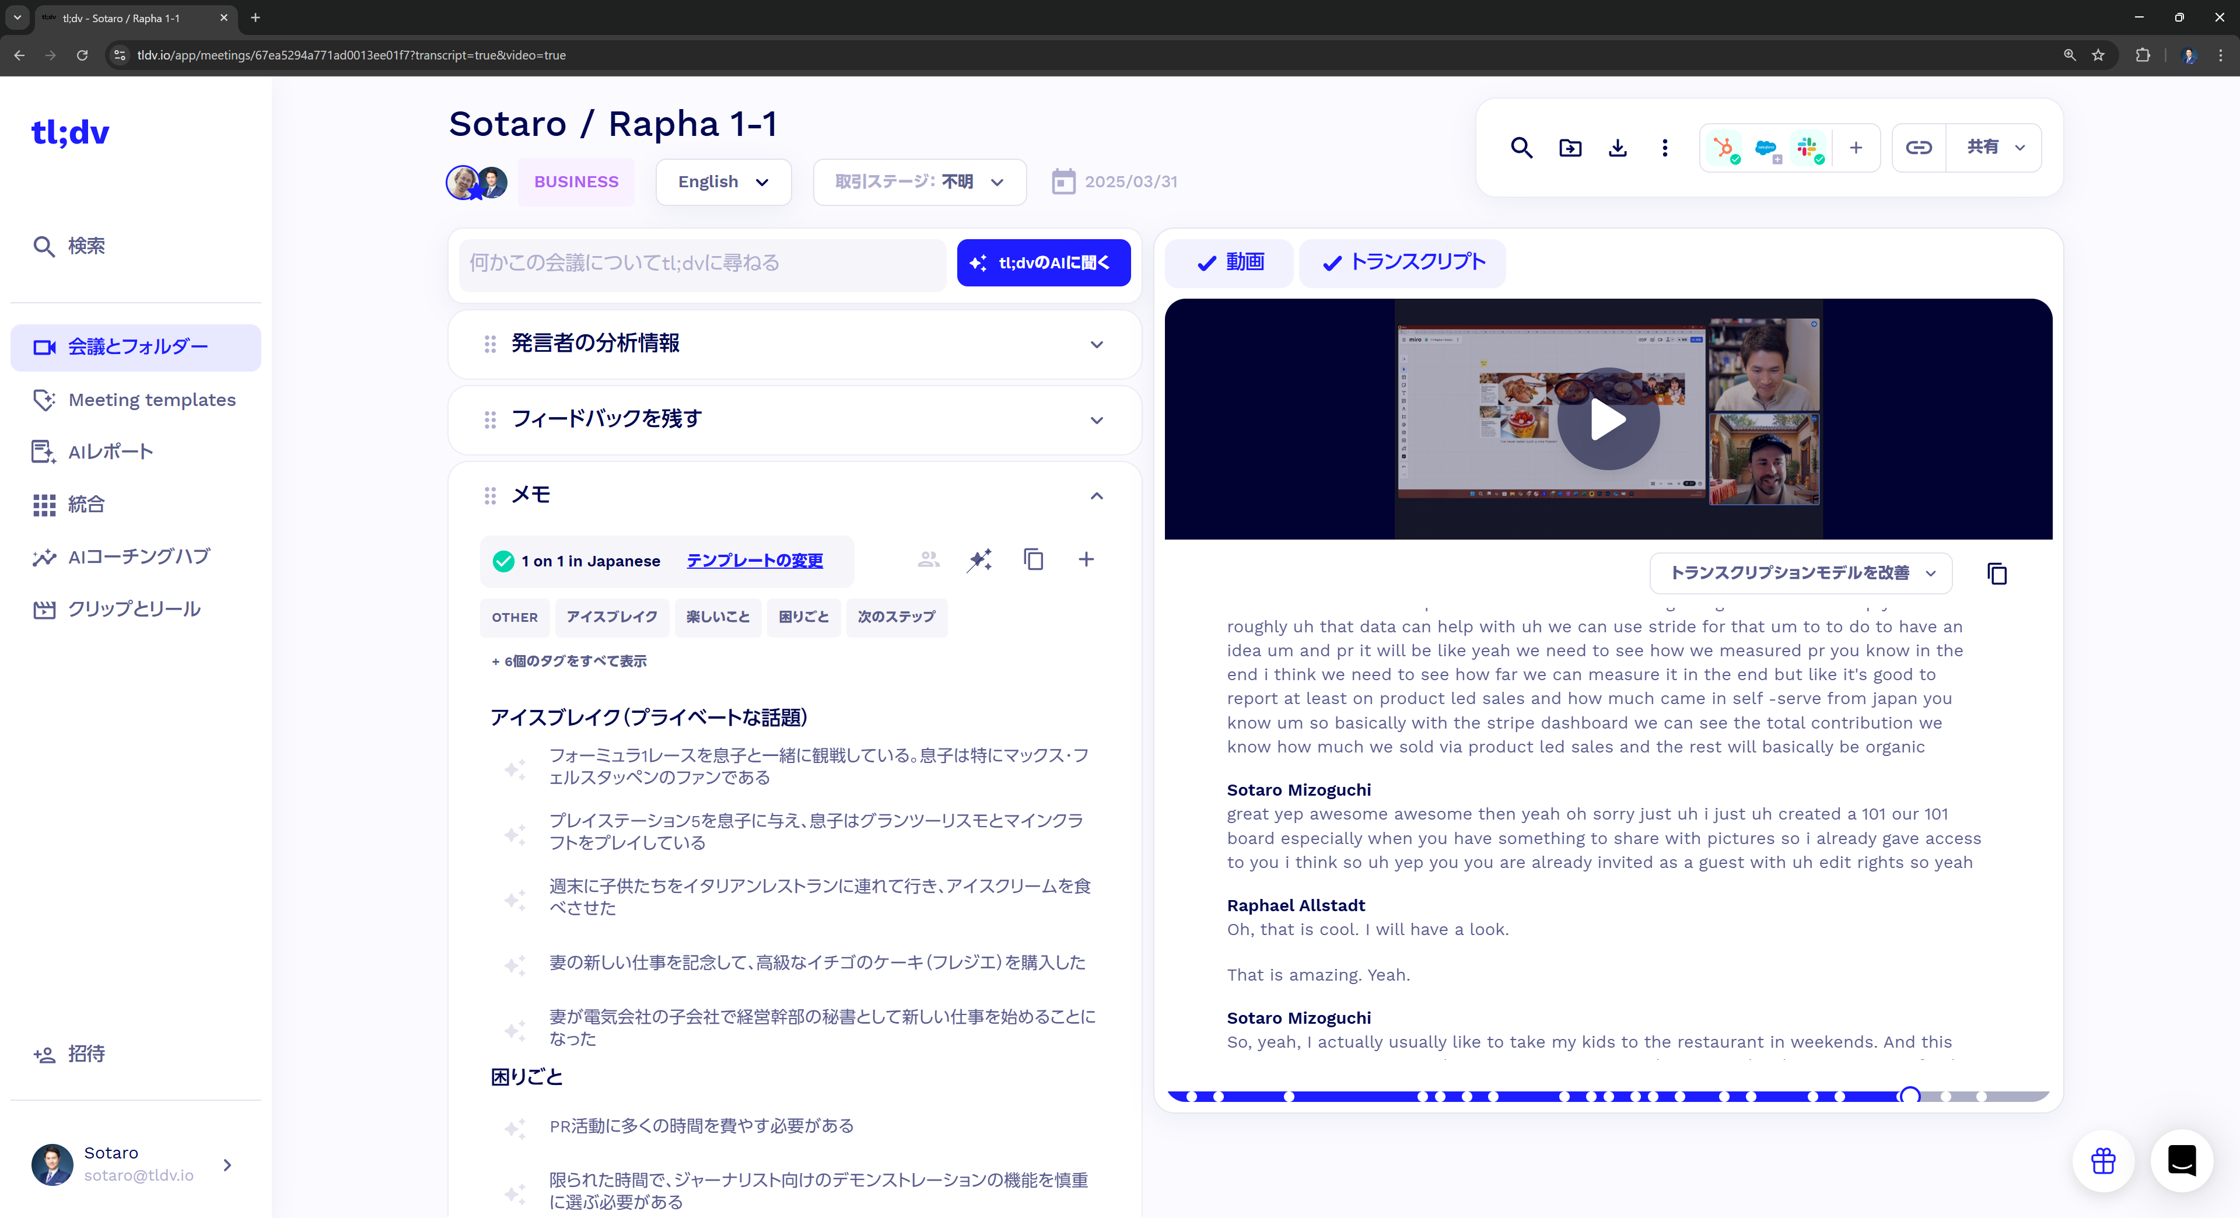Viewport: 2240px width, 1218px height.
Task: Copy the meeting link via the chain icon
Action: click(1918, 148)
